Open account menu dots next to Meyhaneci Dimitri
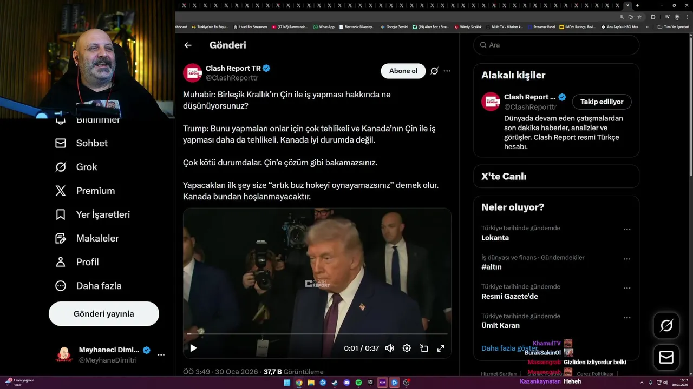Image resolution: width=693 pixels, height=389 pixels. click(x=161, y=355)
